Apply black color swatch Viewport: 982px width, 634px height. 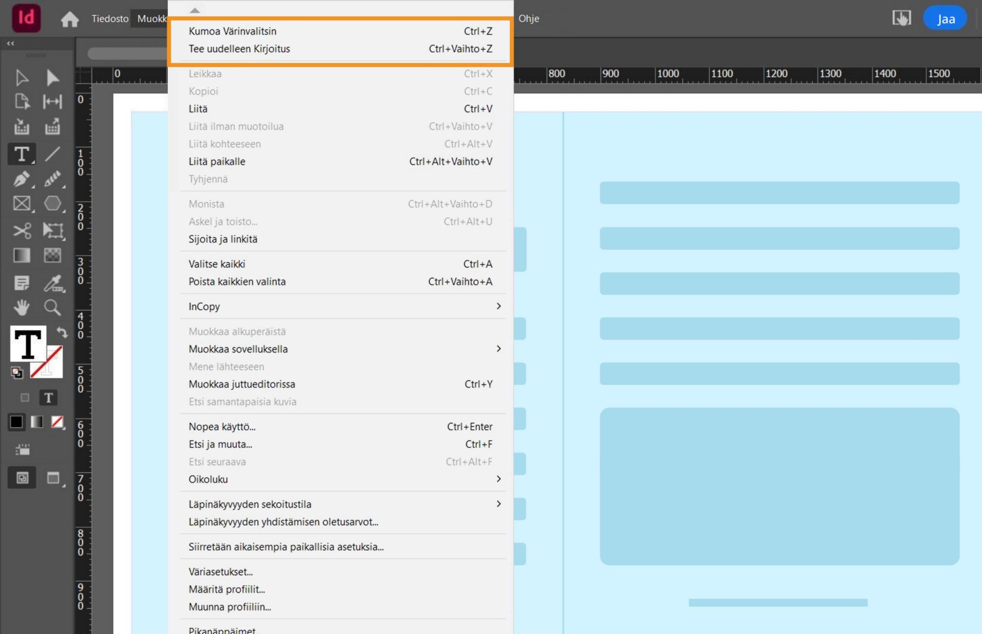coord(16,422)
